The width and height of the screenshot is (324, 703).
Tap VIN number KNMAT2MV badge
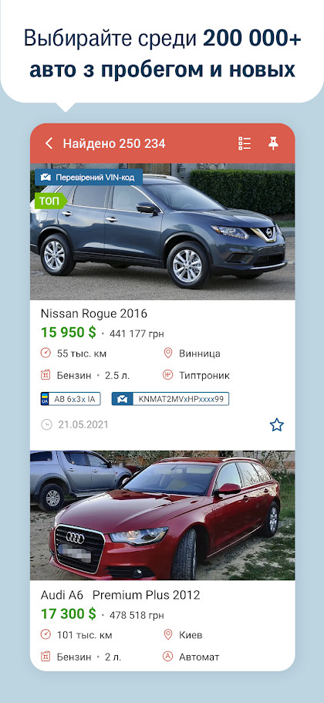[170, 399]
